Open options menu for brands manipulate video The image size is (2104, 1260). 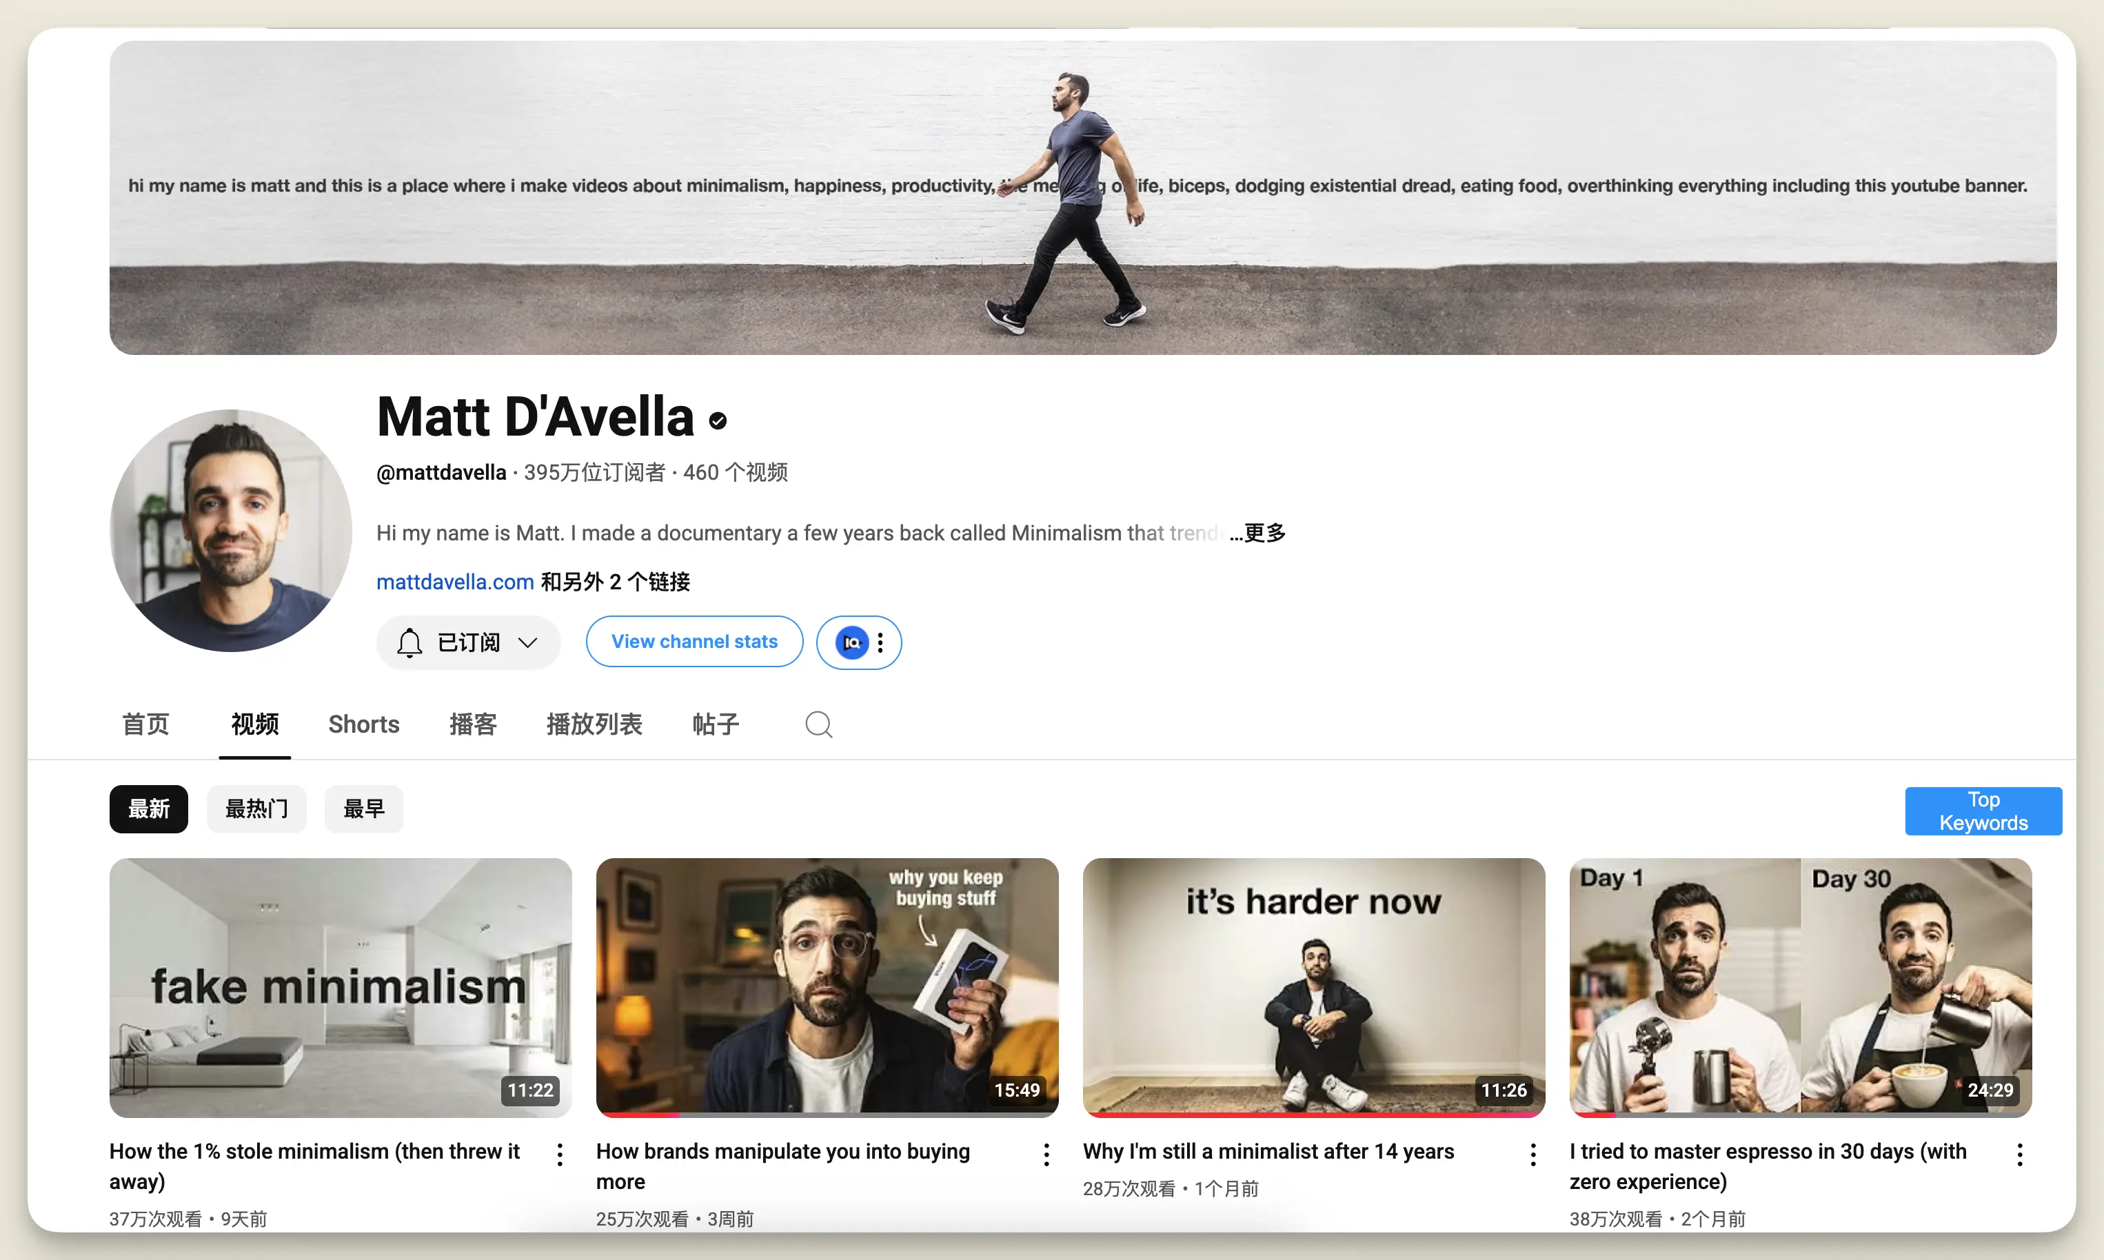point(1046,1154)
